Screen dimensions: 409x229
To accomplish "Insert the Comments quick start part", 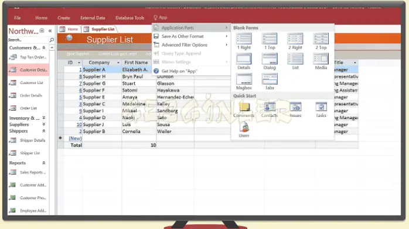I will point(244,109).
